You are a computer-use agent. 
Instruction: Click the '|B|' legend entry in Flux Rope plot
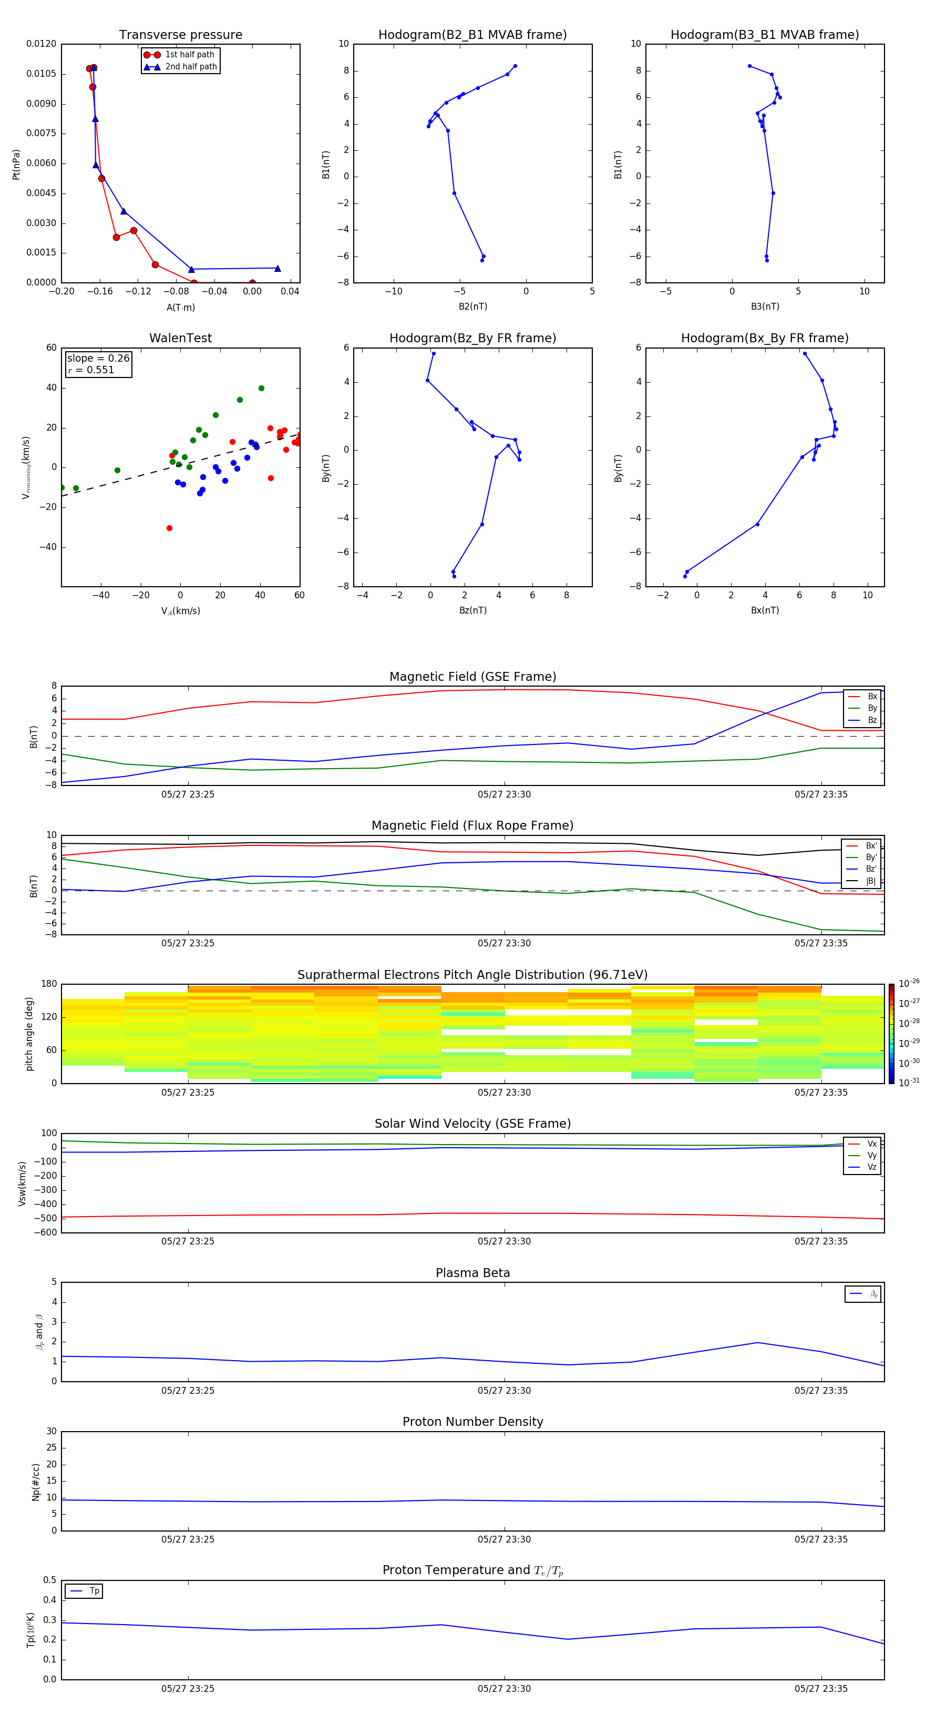pyautogui.click(x=862, y=881)
